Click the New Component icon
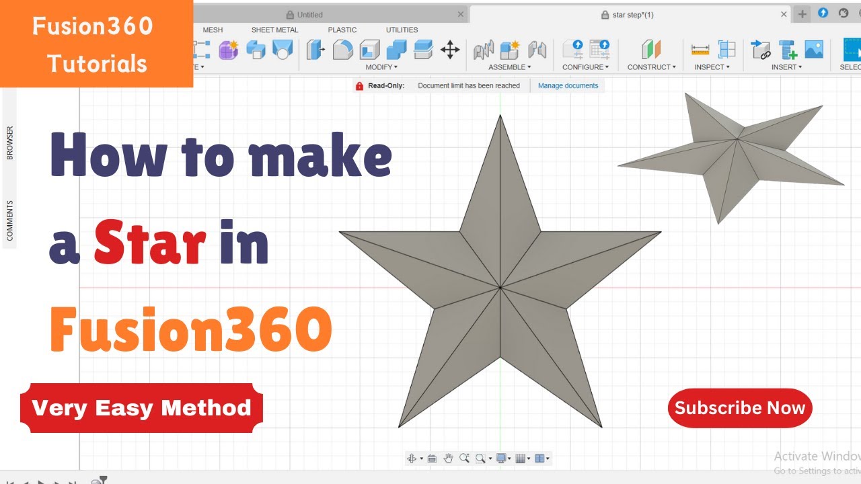This screenshot has height=484, width=861. (x=510, y=50)
